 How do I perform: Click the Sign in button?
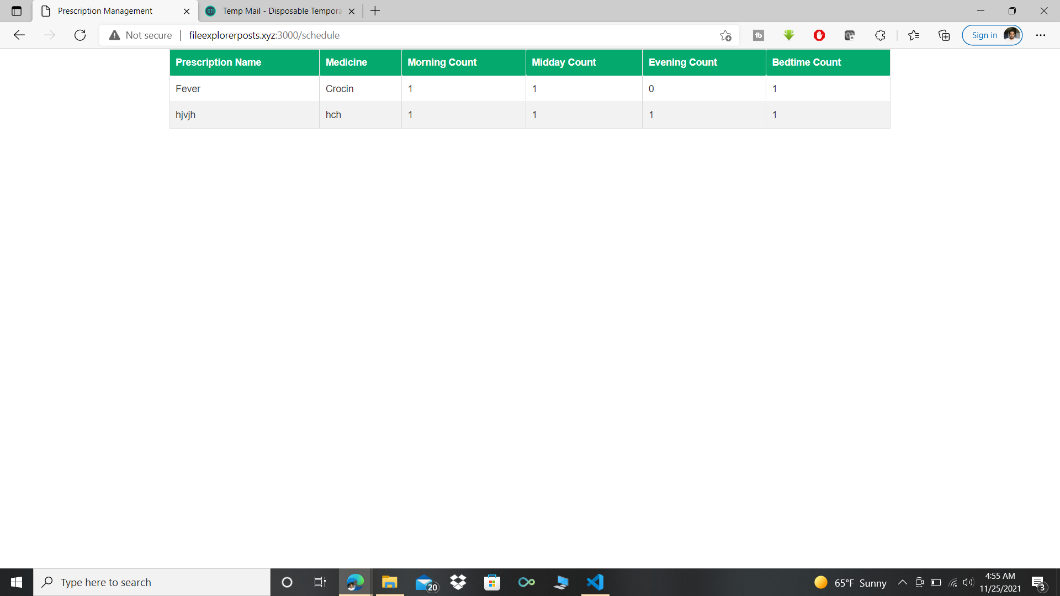[x=984, y=35]
